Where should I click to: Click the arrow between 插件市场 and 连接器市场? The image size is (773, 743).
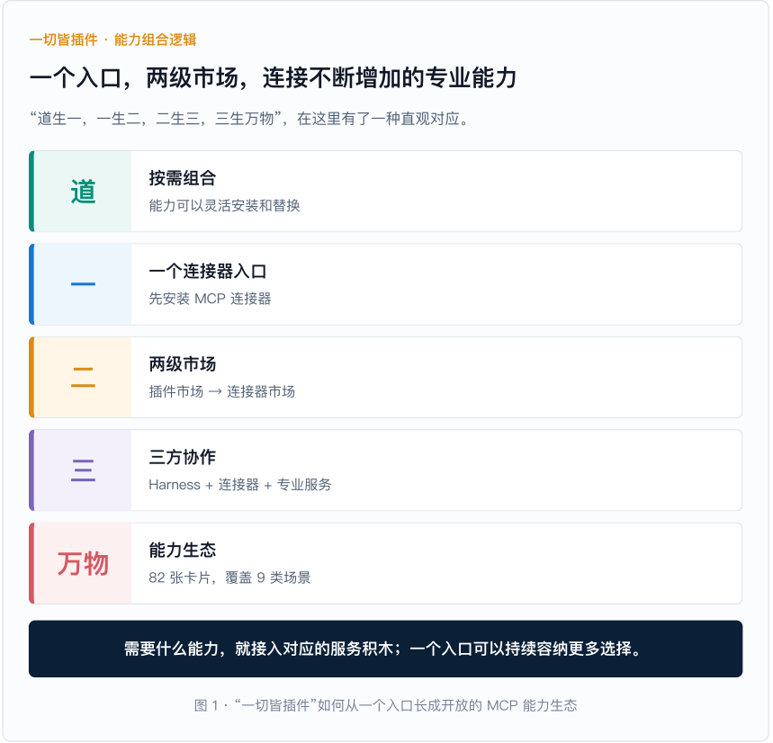[215, 391]
